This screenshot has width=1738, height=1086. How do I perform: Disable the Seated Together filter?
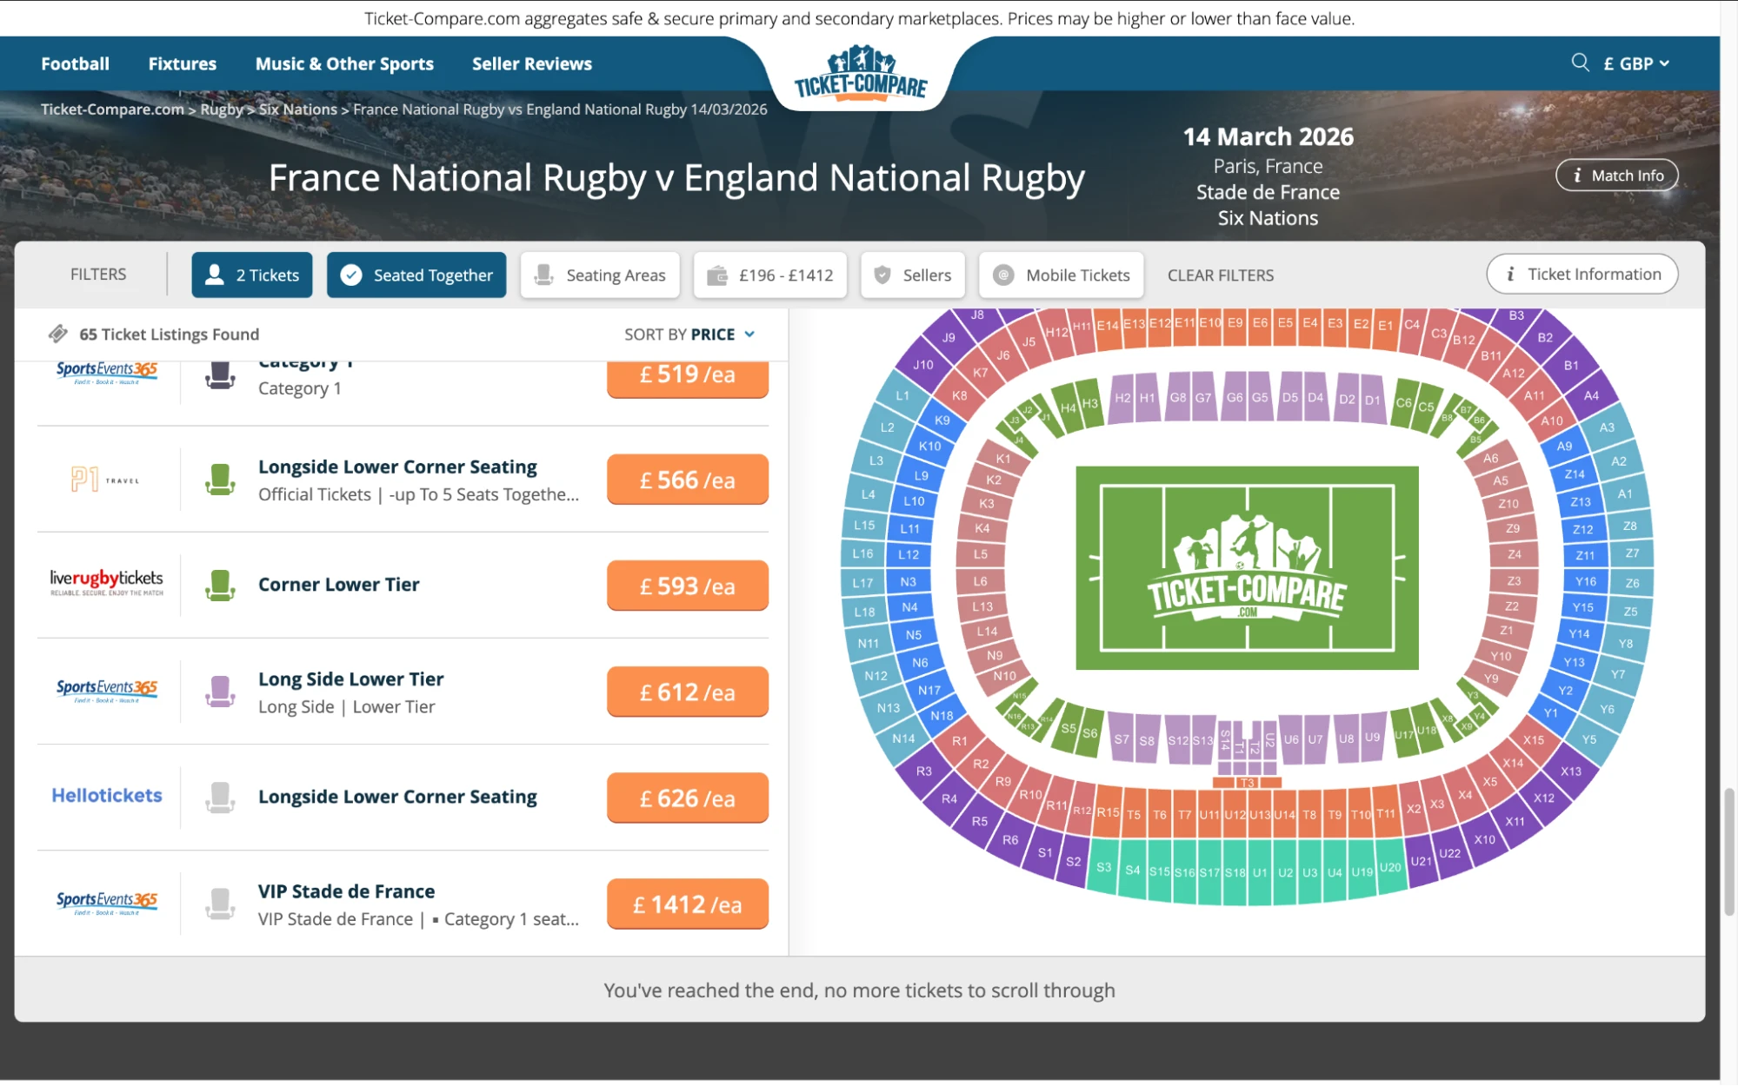416,275
